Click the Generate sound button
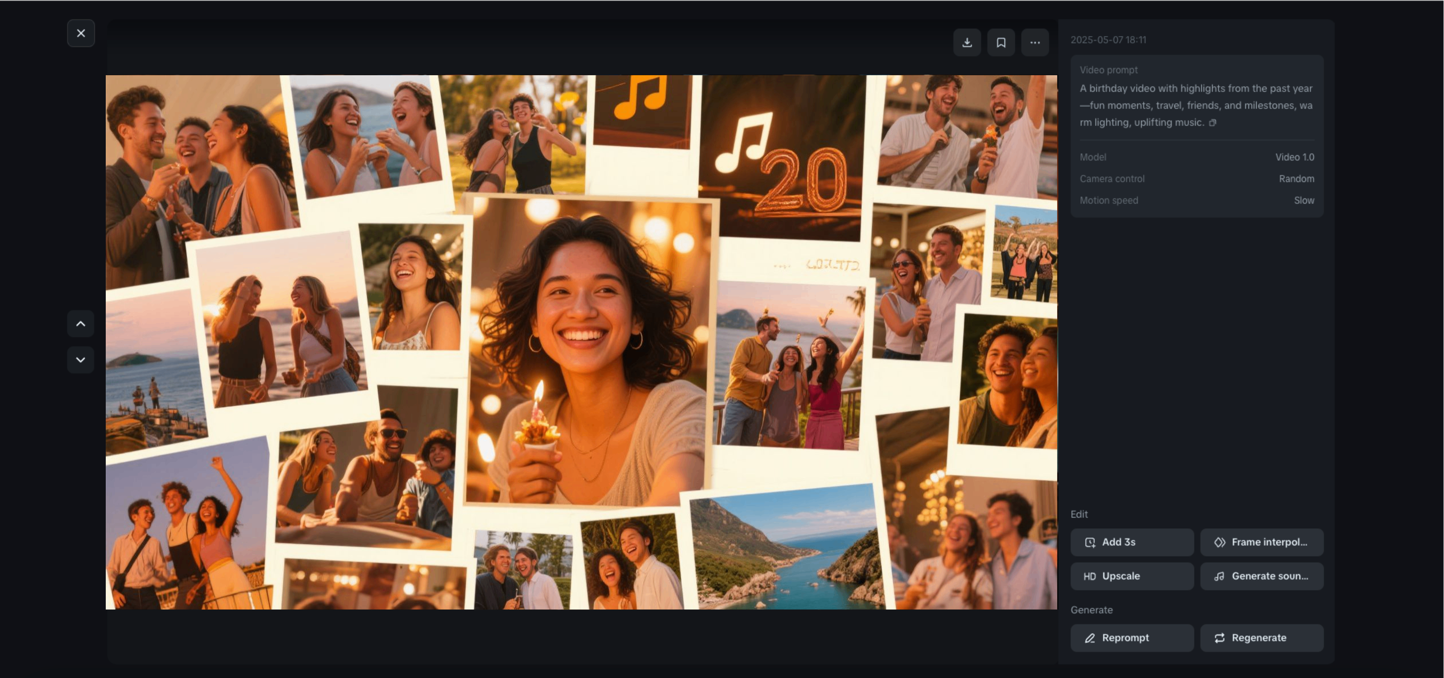This screenshot has width=1444, height=678. point(1261,576)
